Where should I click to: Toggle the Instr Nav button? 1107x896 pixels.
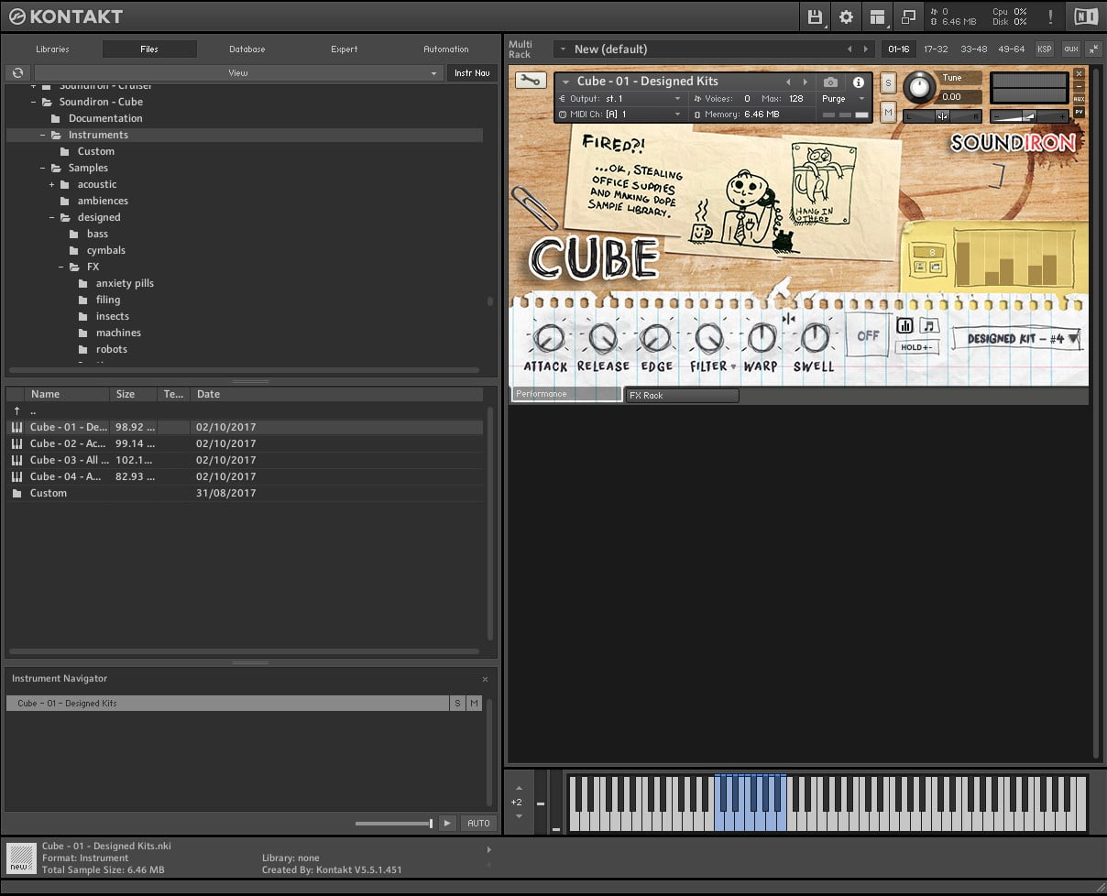pyautogui.click(x=472, y=72)
